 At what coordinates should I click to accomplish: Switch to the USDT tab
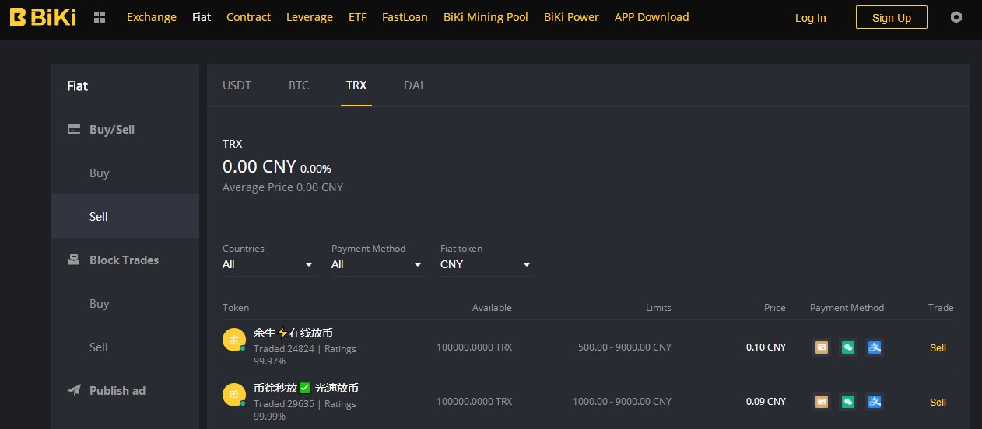coord(237,85)
